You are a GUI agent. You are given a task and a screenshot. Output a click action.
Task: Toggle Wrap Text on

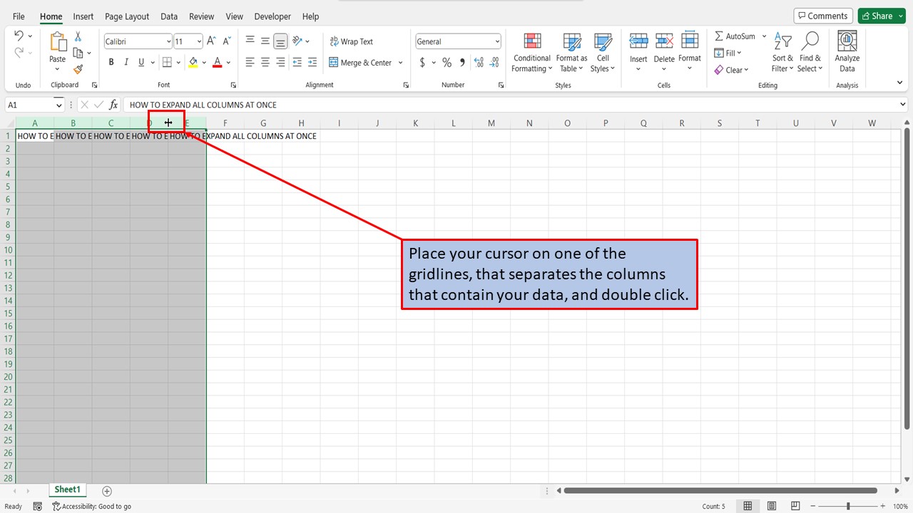coord(351,41)
